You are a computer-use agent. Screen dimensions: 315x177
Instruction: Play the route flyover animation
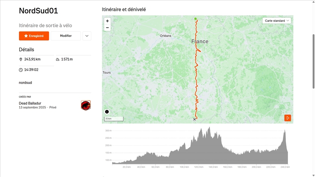coord(288,118)
